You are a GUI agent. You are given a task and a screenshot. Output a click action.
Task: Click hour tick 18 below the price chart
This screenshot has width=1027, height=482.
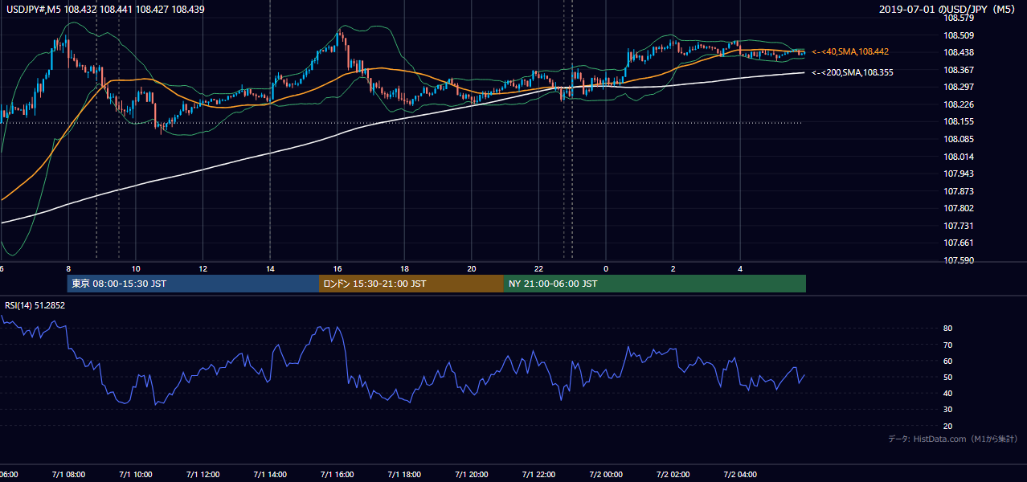tap(404, 269)
